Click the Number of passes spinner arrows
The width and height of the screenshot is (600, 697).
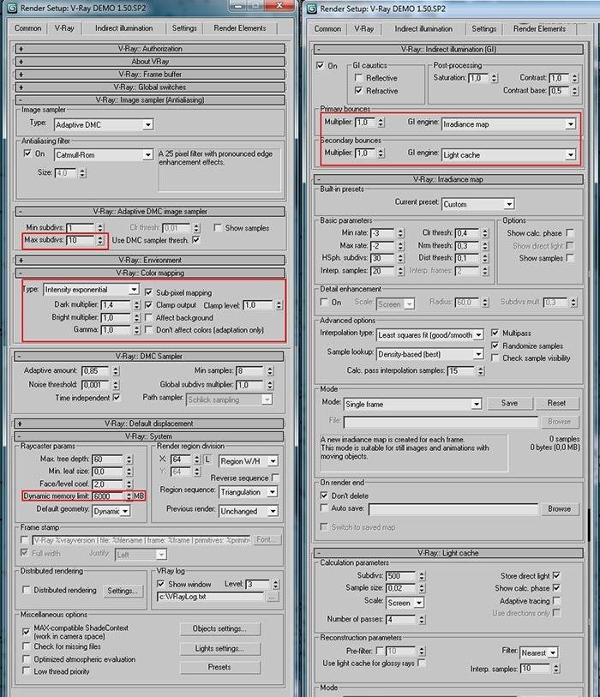point(422,619)
